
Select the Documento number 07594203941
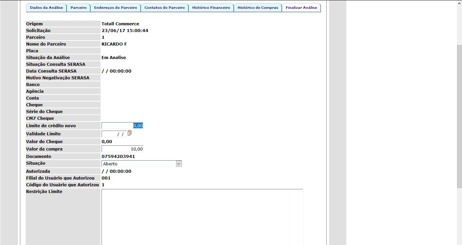[118, 157]
